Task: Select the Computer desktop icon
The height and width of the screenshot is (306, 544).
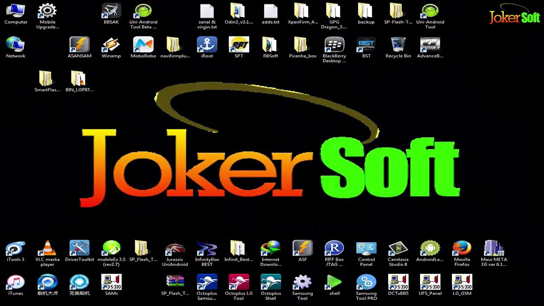Action: pos(16,11)
